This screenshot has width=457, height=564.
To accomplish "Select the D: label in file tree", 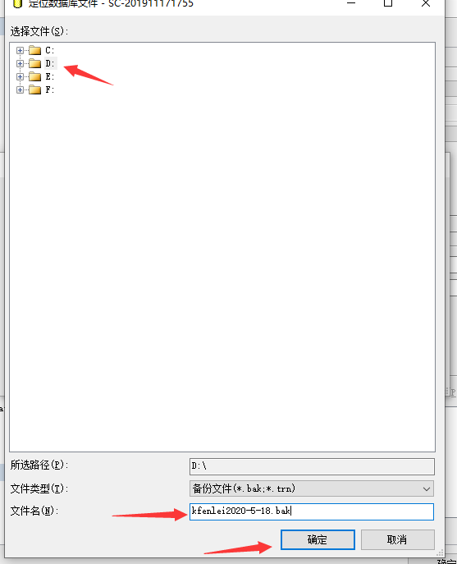I will tap(50, 64).
